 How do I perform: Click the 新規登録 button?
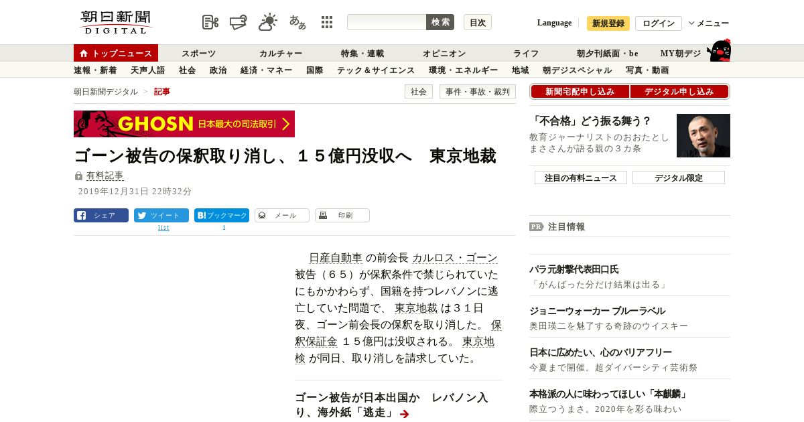(x=608, y=23)
